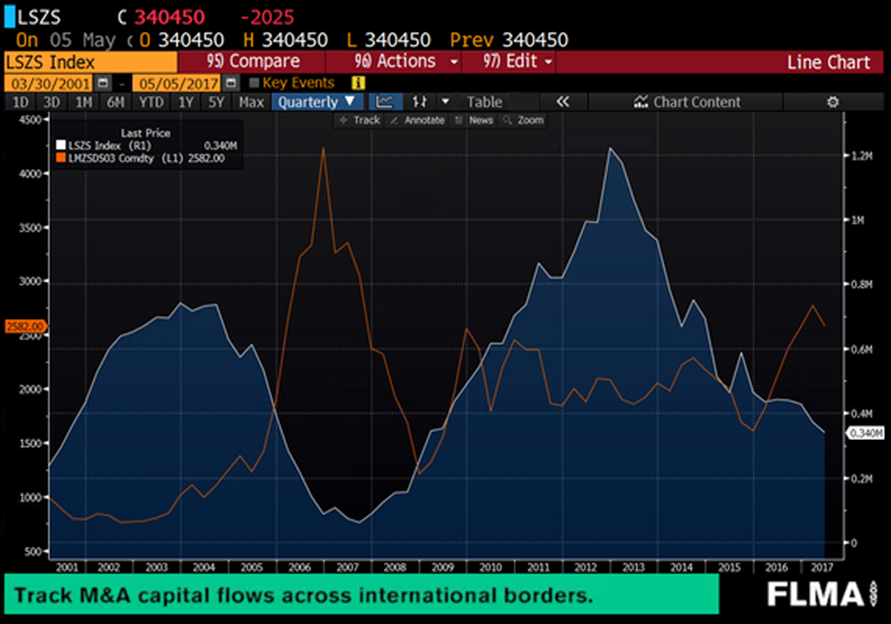891x624 pixels.
Task: Open start date calendar picker icon
Action: click(x=103, y=83)
